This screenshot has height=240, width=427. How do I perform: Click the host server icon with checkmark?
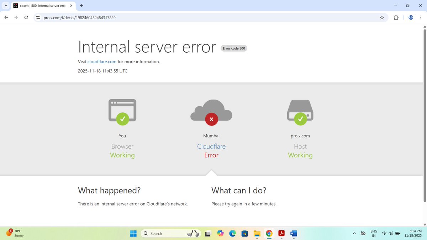click(300, 112)
